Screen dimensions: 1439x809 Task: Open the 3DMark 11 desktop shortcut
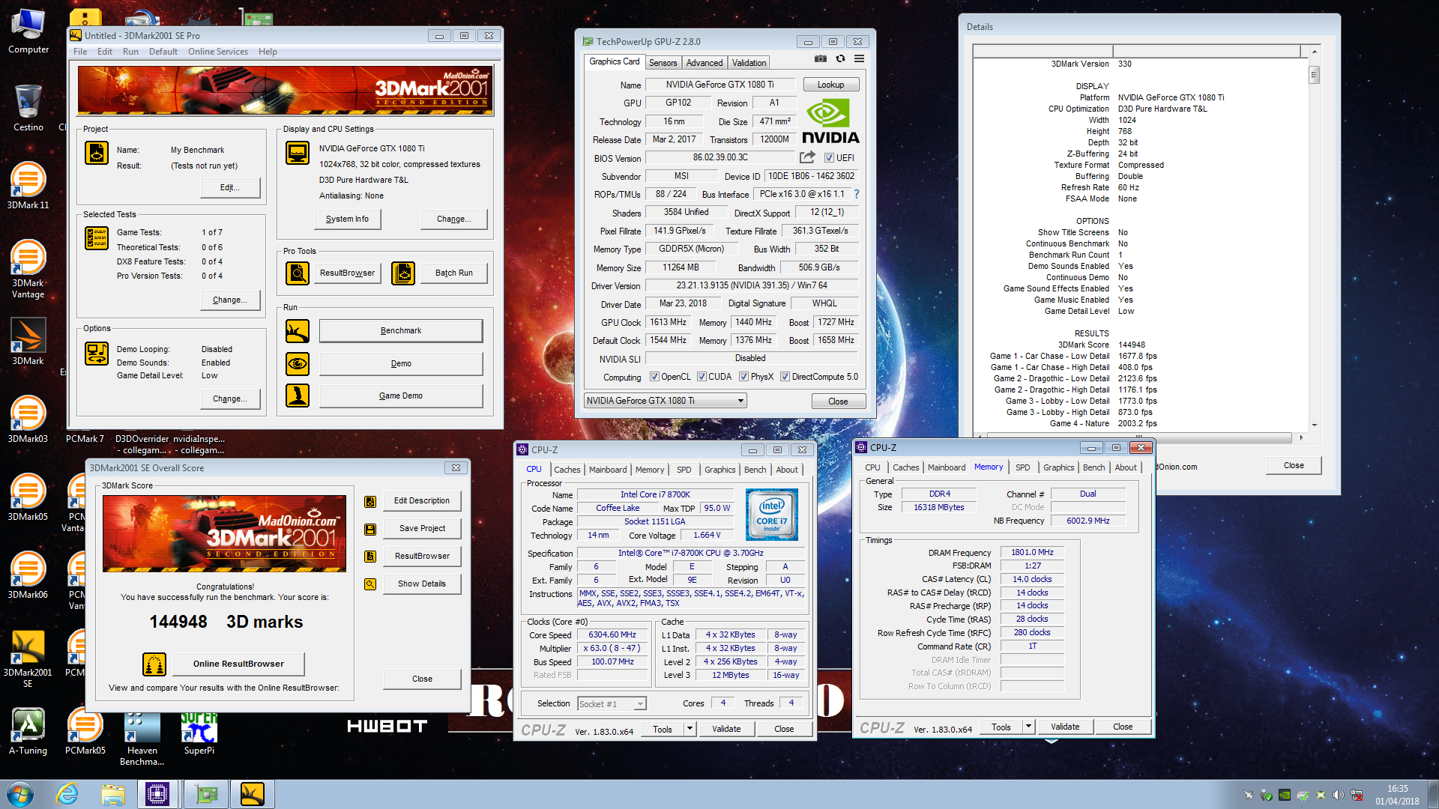tap(28, 186)
